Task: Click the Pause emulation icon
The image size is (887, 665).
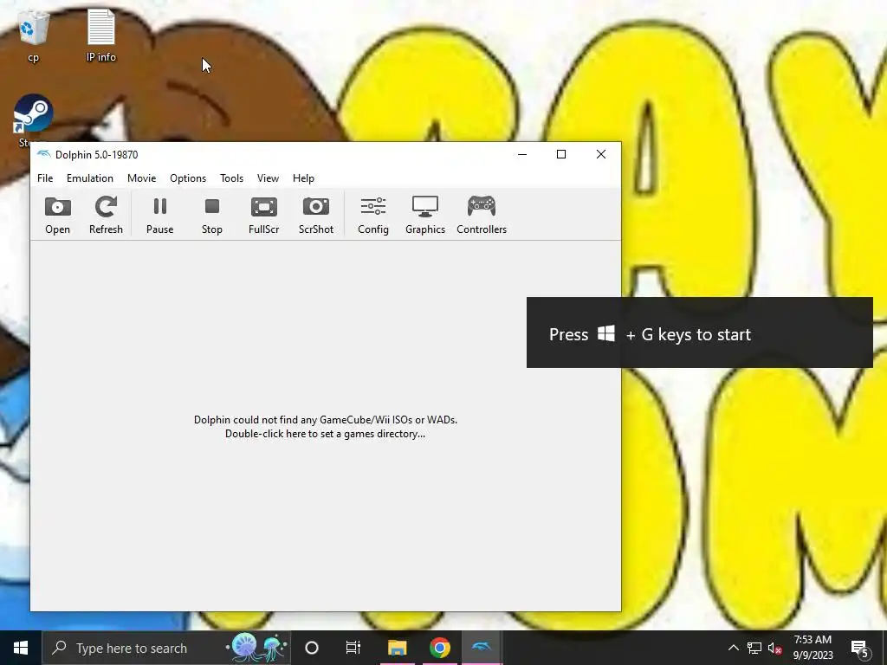Action: click(x=160, y=215)
